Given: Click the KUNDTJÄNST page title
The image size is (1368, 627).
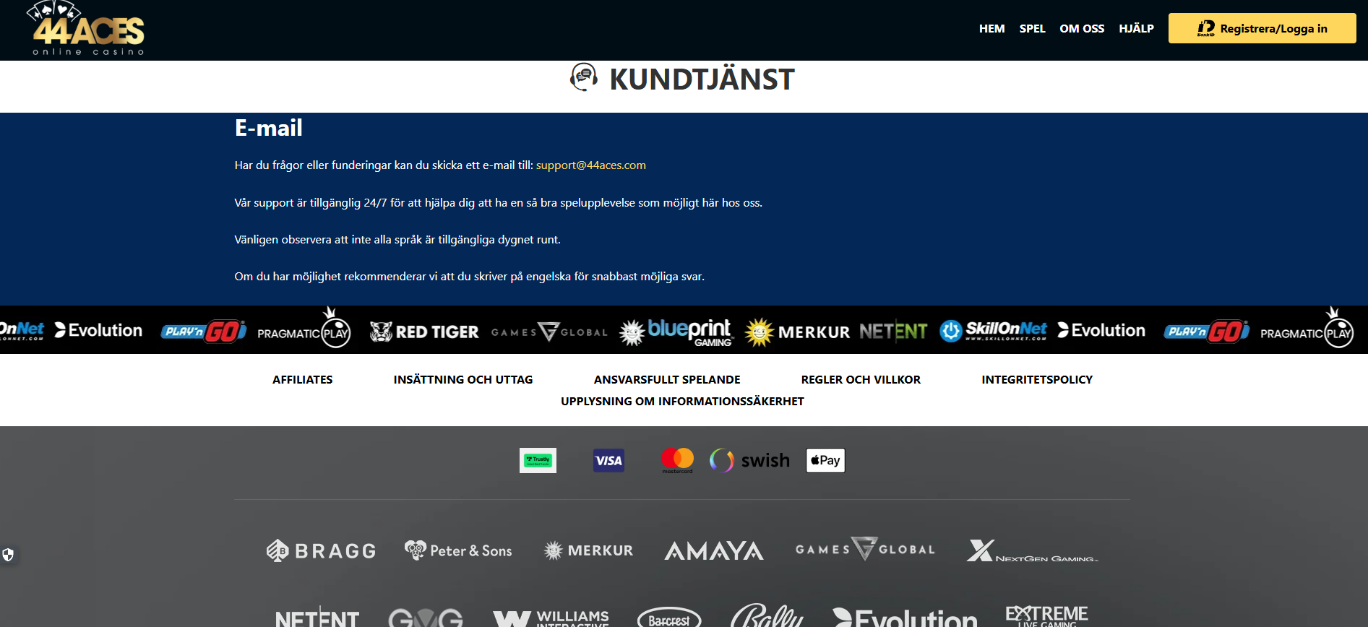Looking at the screenshot, I should pyautogui.click(x=702, y=79).
